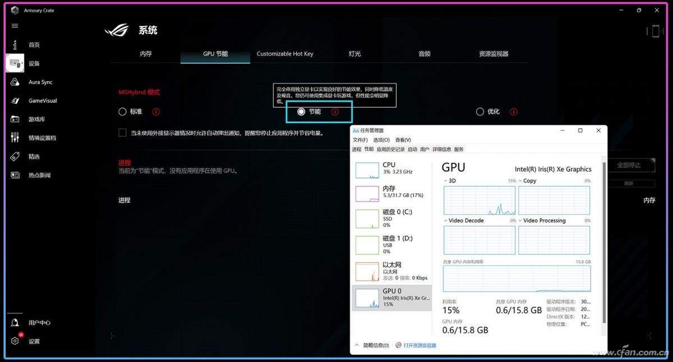Select the 节能 radio button

[301, 112]
